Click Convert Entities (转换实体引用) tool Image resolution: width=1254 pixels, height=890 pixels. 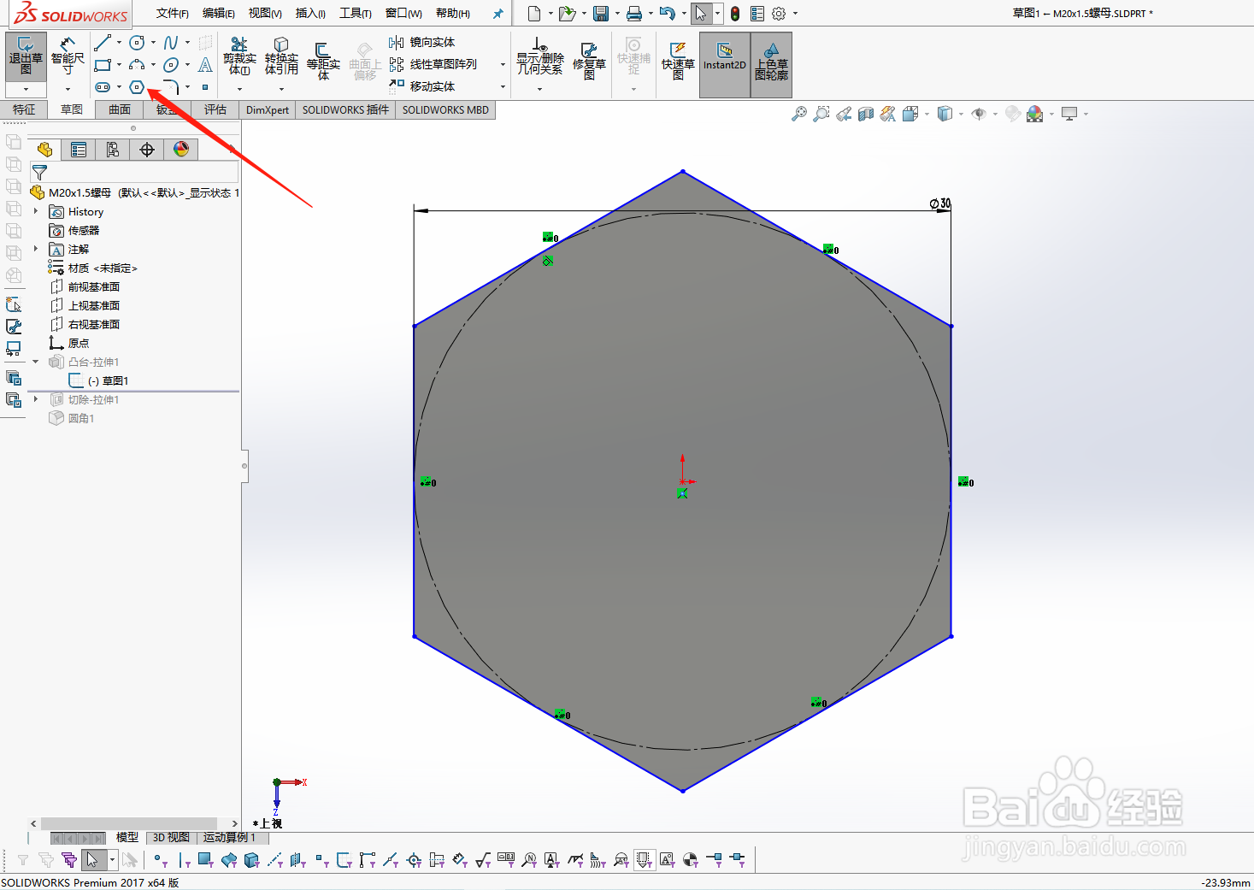(x=281, y=56)
